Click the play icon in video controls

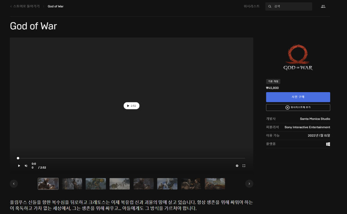[x=19, y=166]
